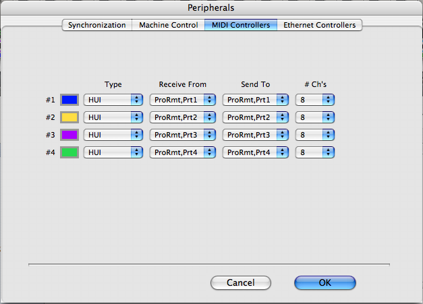
Task: Change # Ch's dropdown for controller #2
Action: [x=315, y=117]
